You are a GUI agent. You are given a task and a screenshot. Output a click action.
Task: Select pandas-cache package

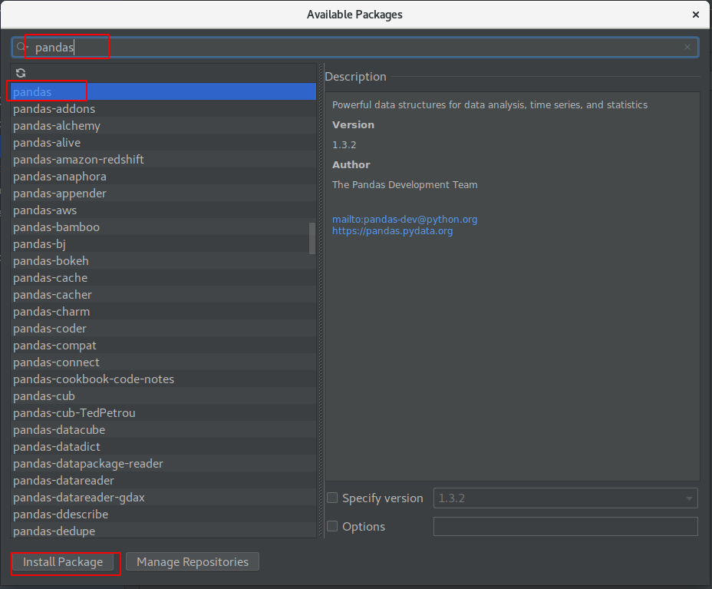(x=163, y=277)
